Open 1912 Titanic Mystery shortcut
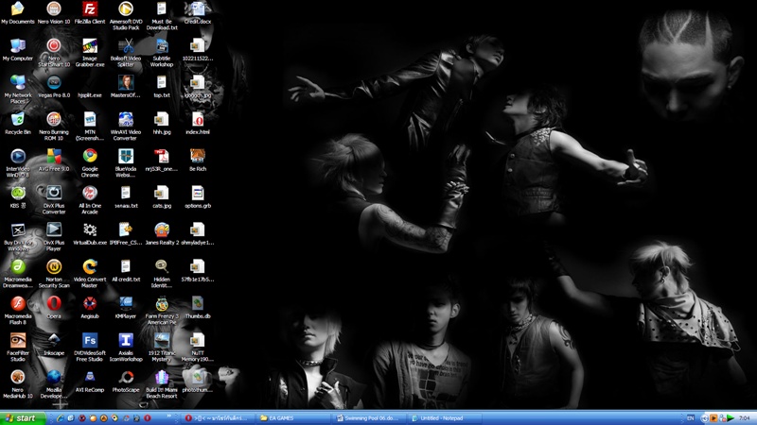The image size is (757, 425). click(x=162, y=348)
